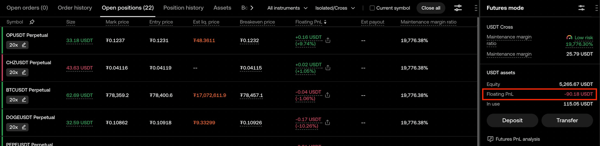The image size is (600, 146).
Task: Open more options beside table settings
Action: point(476,8)
